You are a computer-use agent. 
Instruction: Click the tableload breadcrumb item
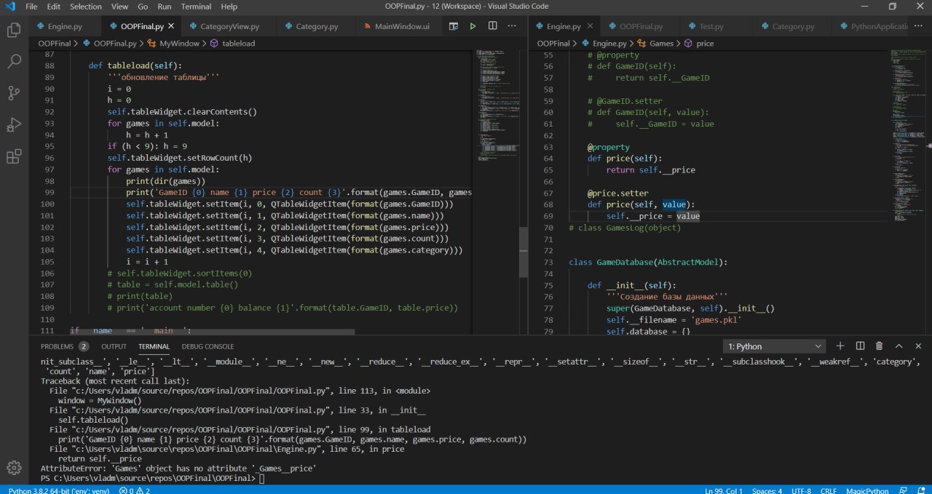pyautogui.click(x=238, y=44)
